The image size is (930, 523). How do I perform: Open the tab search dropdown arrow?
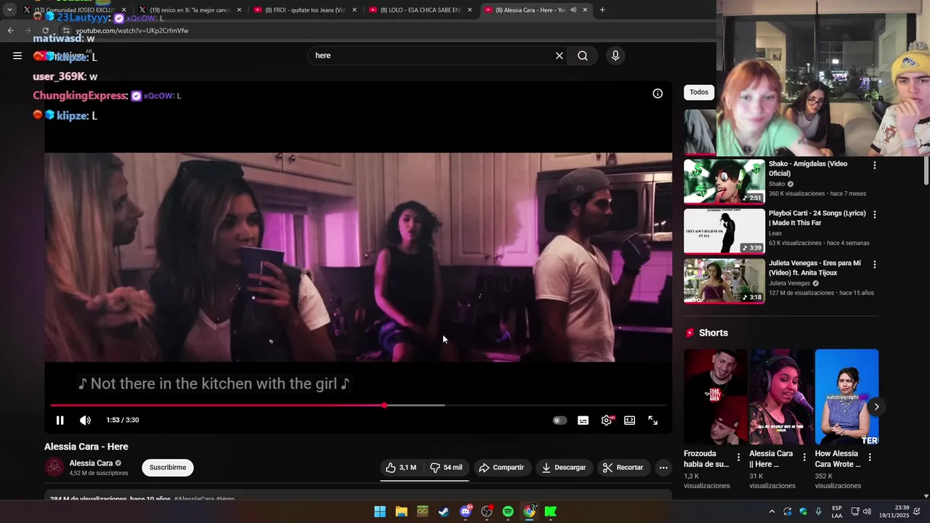point(9,10)
